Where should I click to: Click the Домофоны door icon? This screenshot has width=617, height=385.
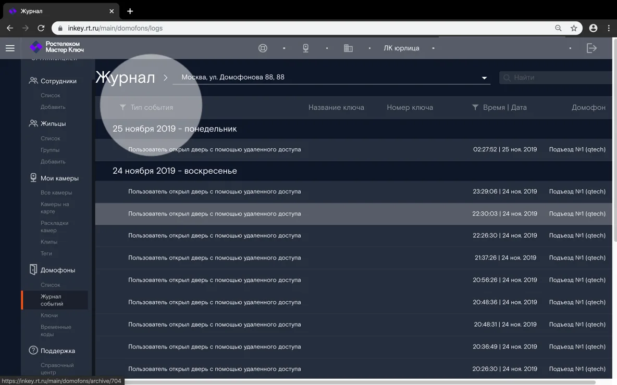33,269
